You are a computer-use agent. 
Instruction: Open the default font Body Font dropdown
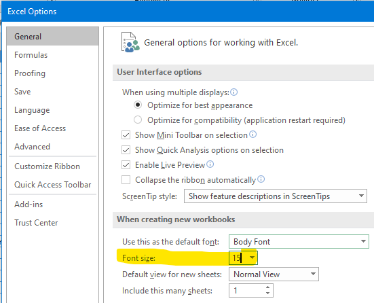click(x=299, y=241)
